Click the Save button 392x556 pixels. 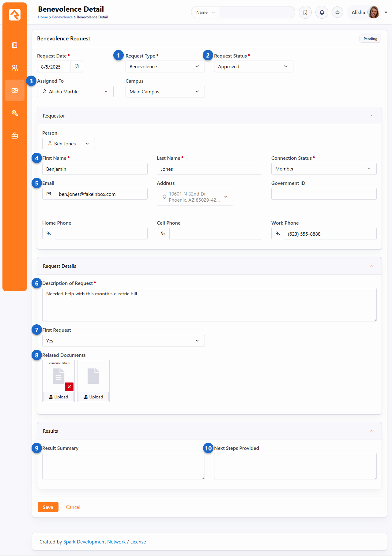(48, 507)
